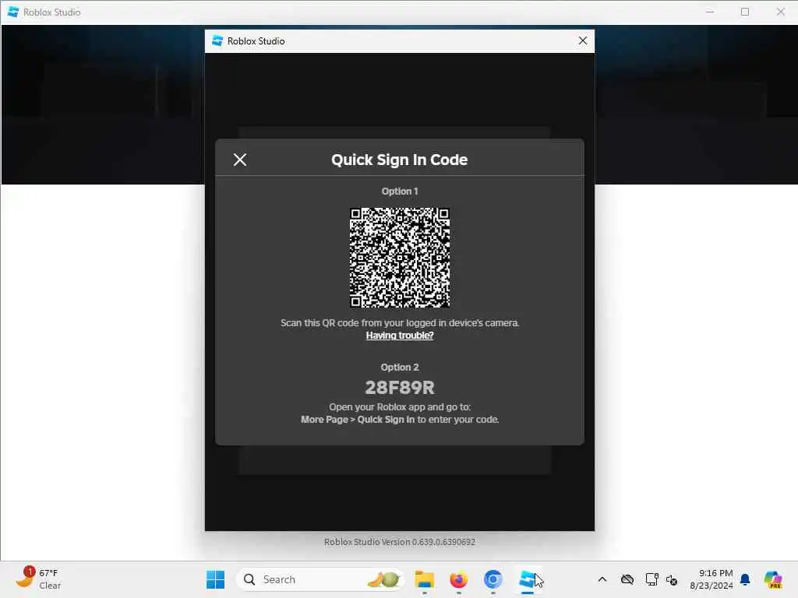Image resolution: width=798 pixels, height=598 pixels.
Task: Minimize the main Roblox Studio window
Action: click(x=710, y=12)
